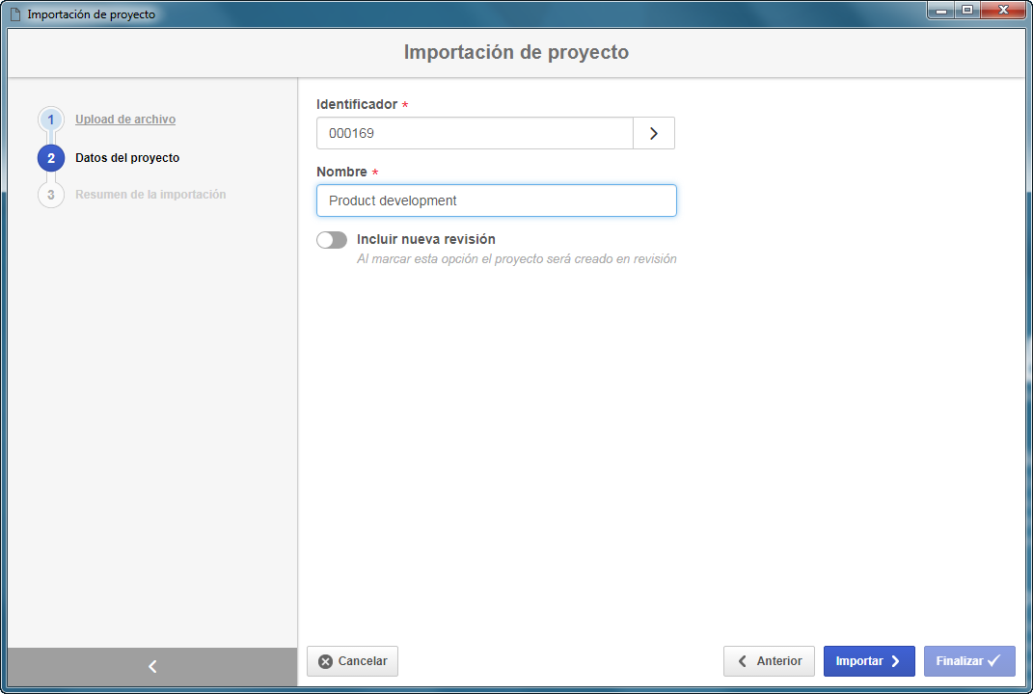The image size is (1033, 694).
Task: Open the Upload de archivo step
Action: coord(125,120)
